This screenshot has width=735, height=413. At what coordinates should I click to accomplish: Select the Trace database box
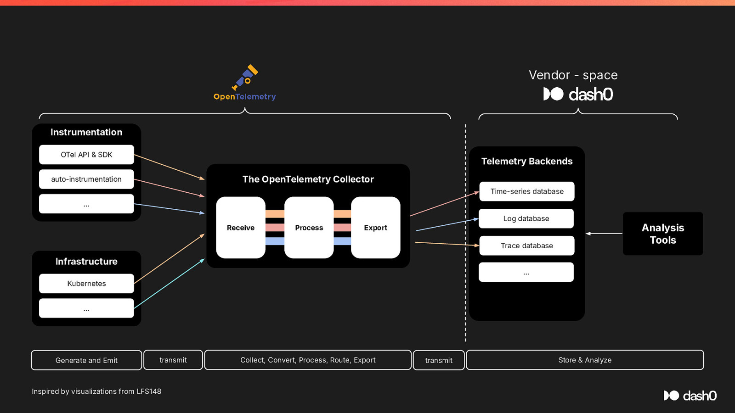(x=527, y=246)
